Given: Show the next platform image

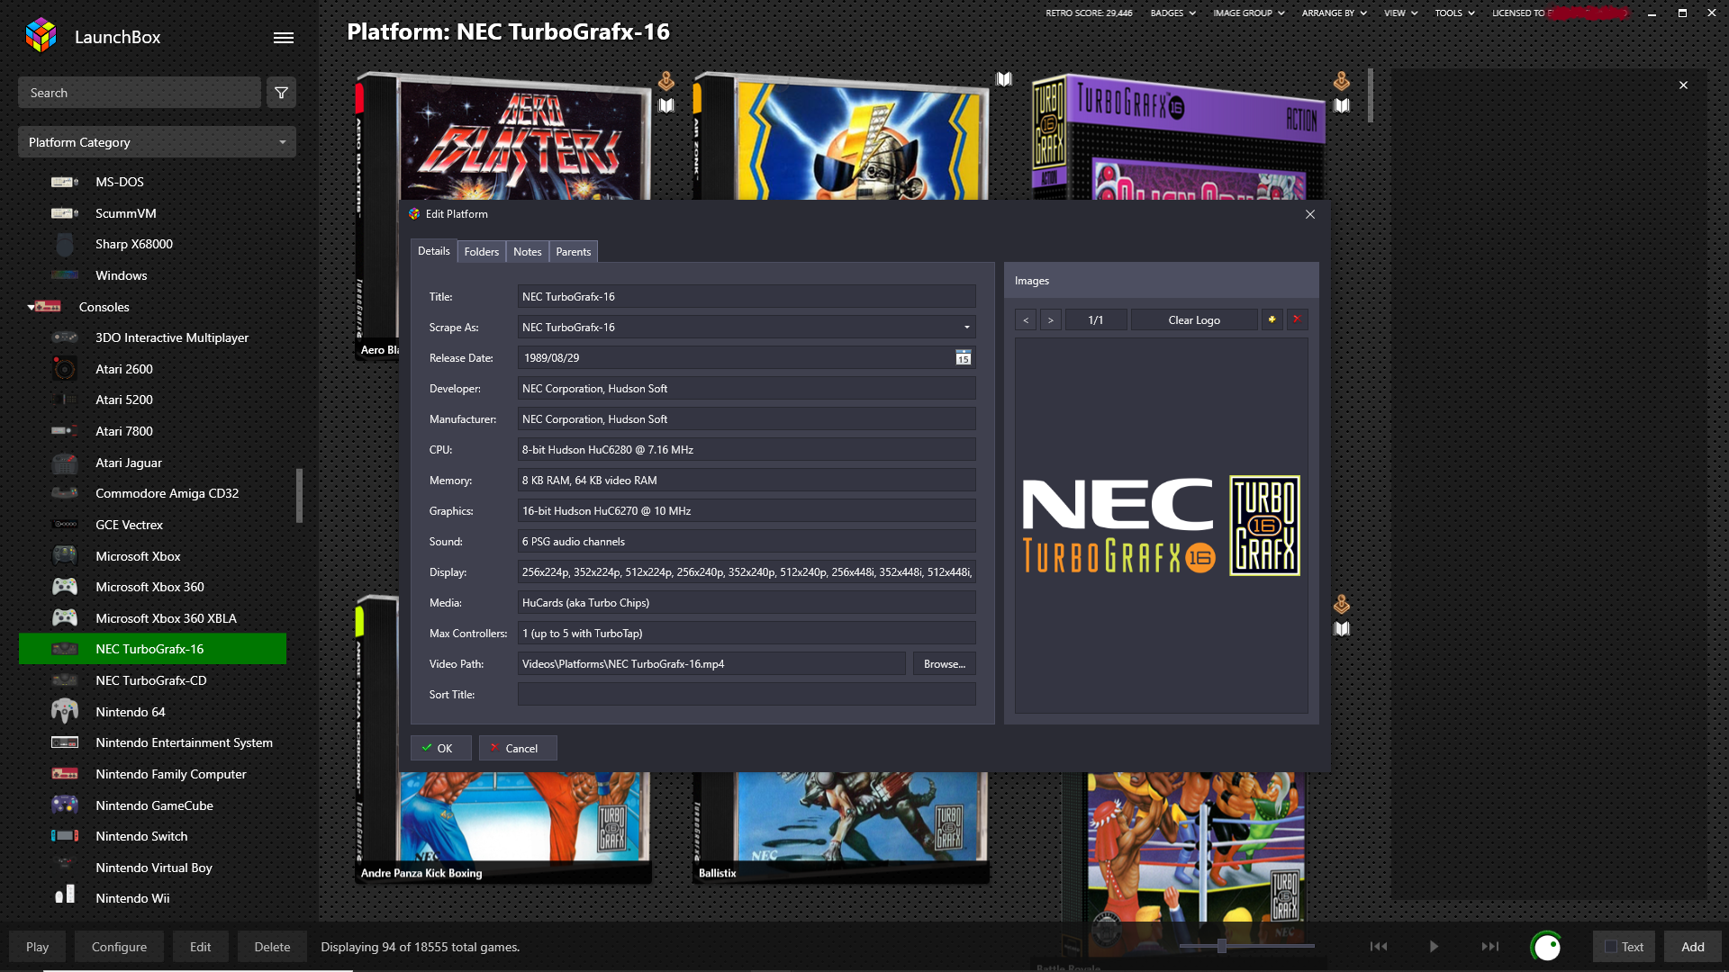Looking at the screenshot, I should click(1050, 319).
